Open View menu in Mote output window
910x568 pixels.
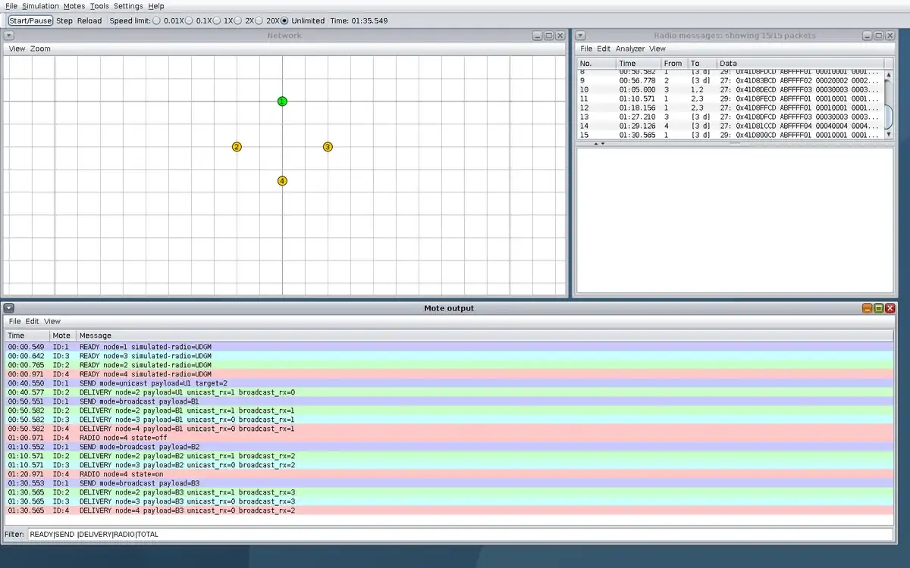click(52, 321)
